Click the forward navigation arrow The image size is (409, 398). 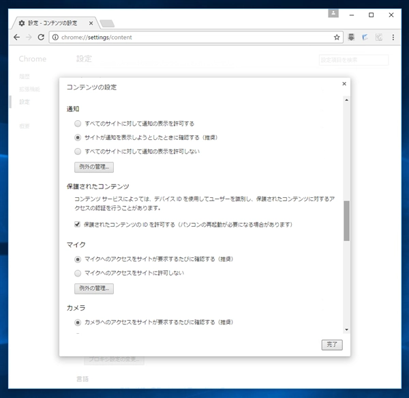pos(29,38)
